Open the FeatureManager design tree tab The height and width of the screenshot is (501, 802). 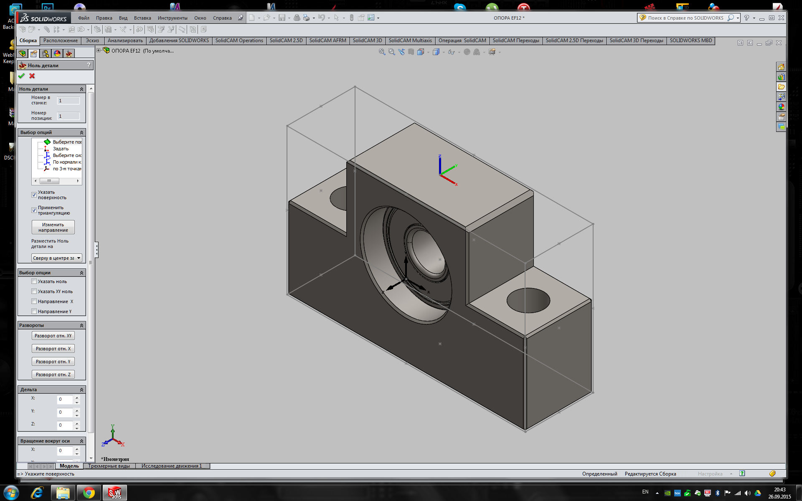[x=23, y=53]
